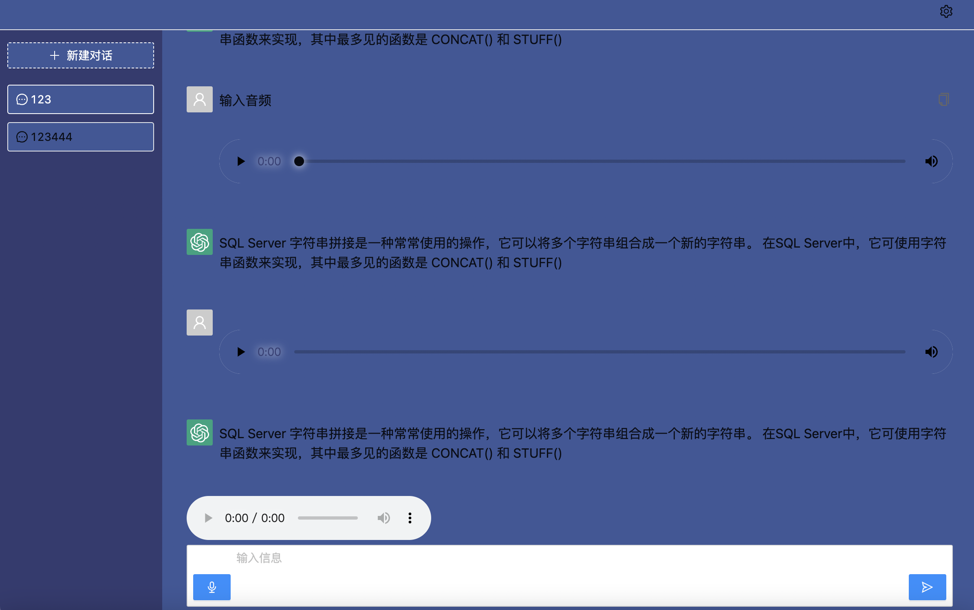This screenshot has width=974, height=610.
Task: Play the first audio message
Action: click(241, 161)
